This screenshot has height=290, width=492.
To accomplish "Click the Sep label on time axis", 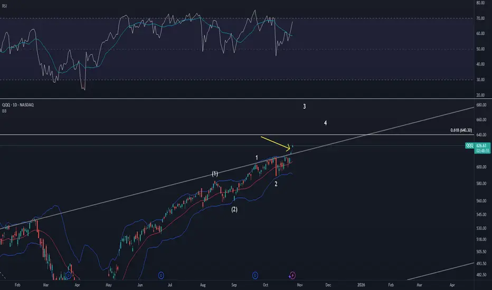I will (234, 285).
